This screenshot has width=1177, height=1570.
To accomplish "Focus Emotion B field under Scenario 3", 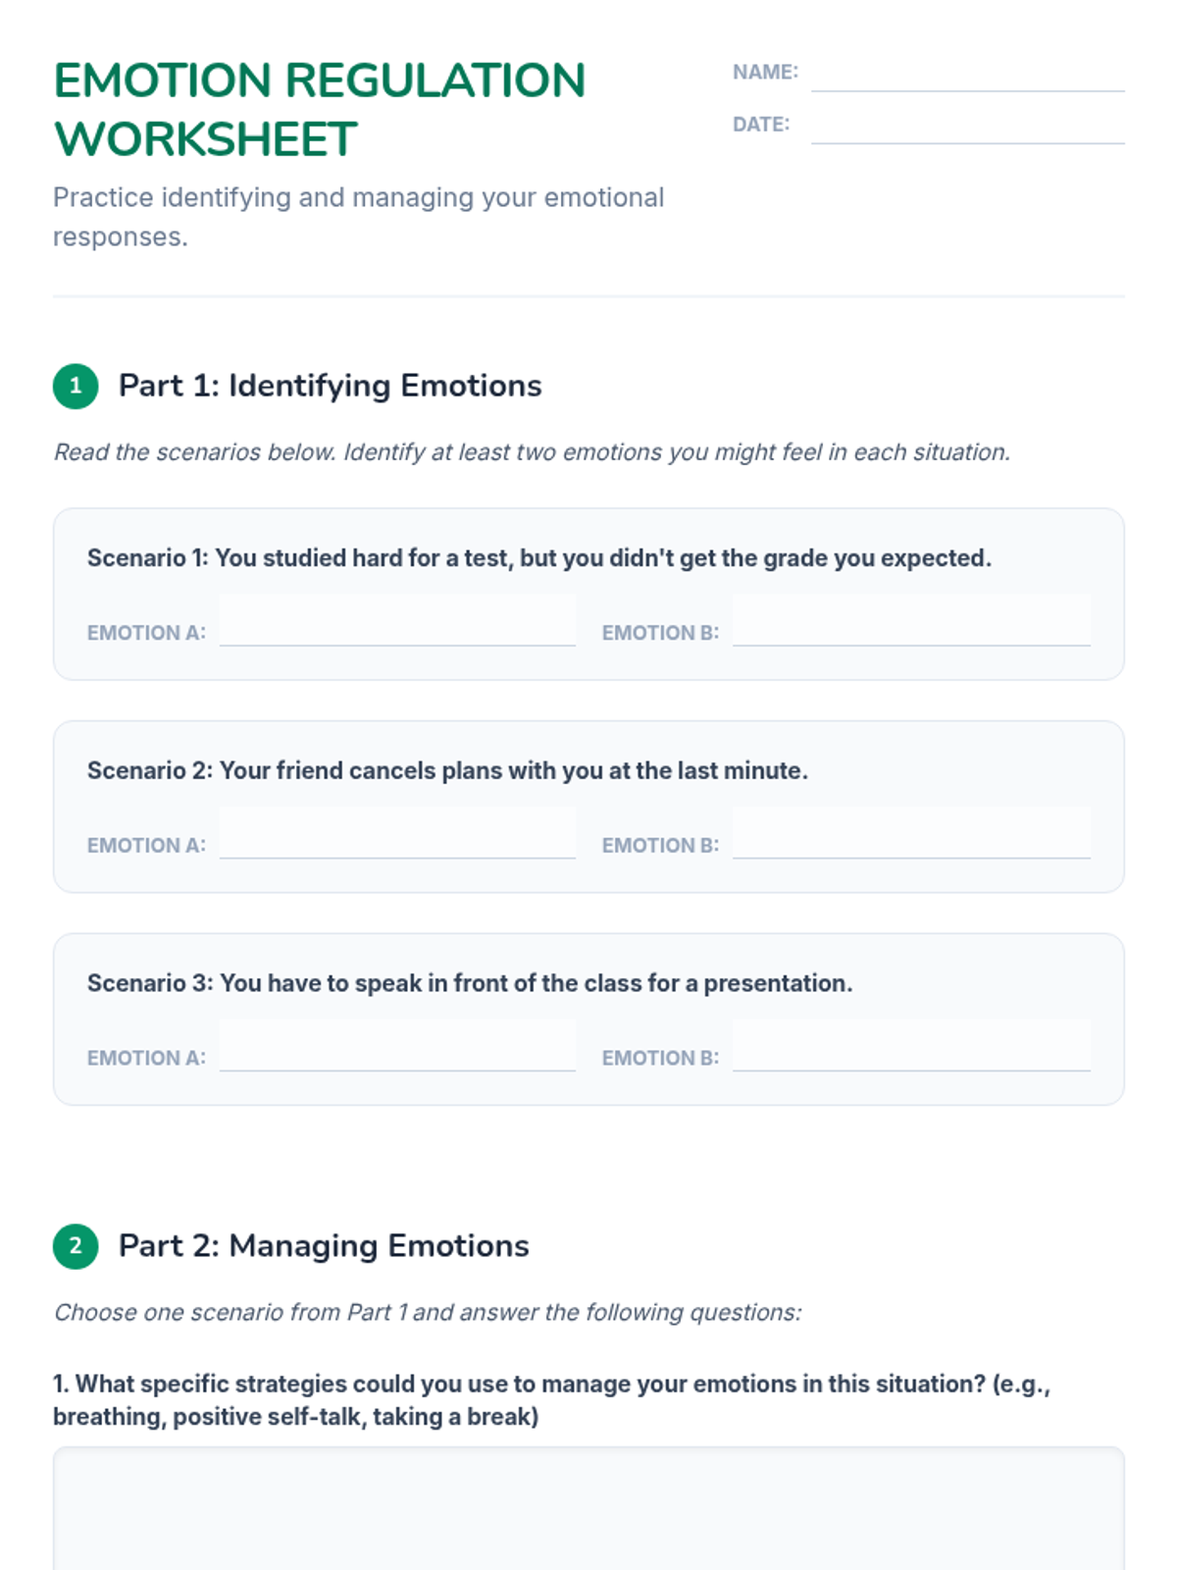I will pyautogui.click(x=911, y=1047).
